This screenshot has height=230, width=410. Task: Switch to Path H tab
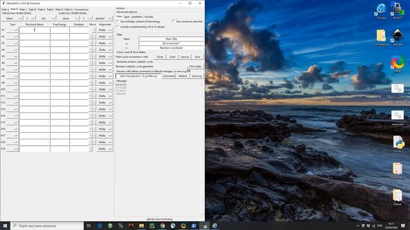click(69, 10)
